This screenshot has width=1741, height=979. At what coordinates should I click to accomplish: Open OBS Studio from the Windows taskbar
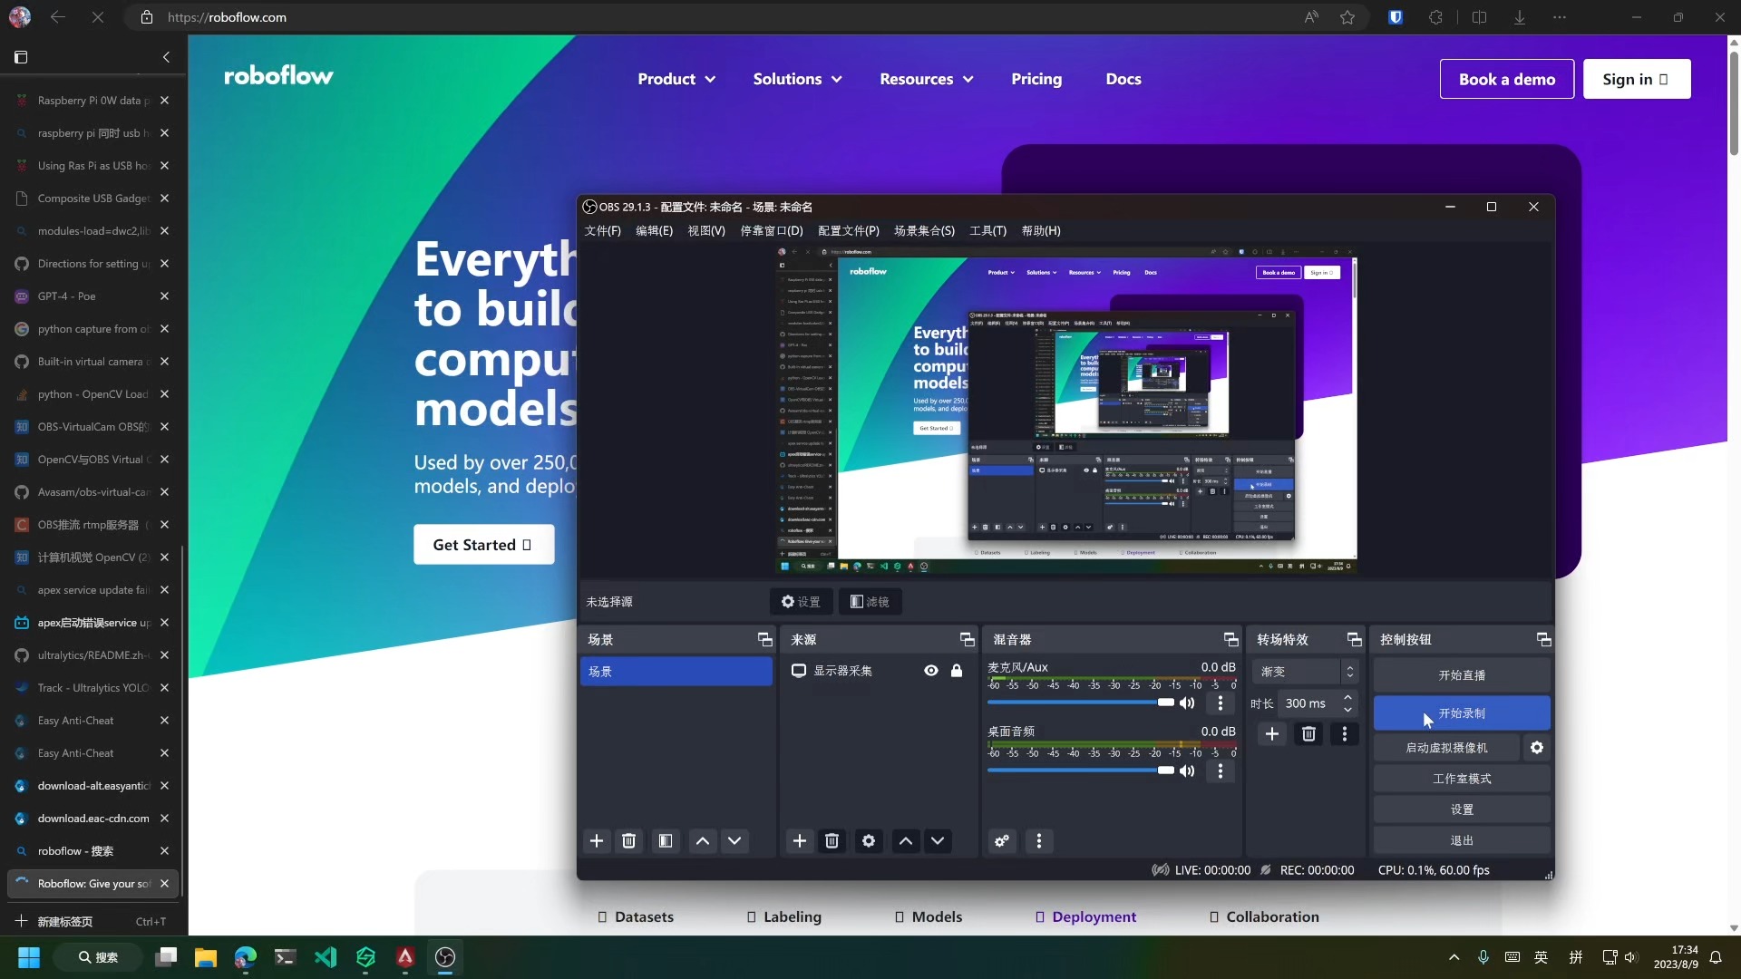click(445, 957)
